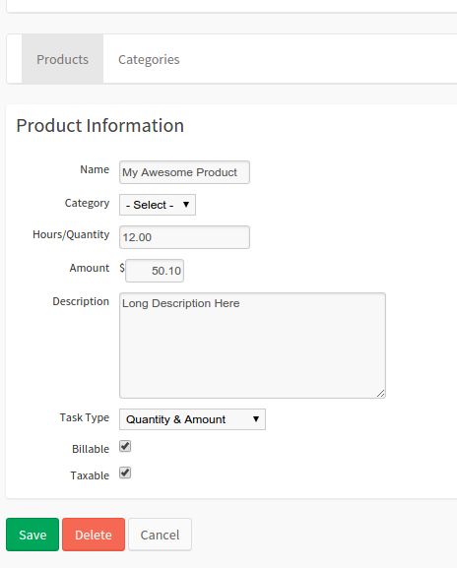Screen dimensions: 457x568
Task: Open the Category select dropdown
Action: point(158,205)
